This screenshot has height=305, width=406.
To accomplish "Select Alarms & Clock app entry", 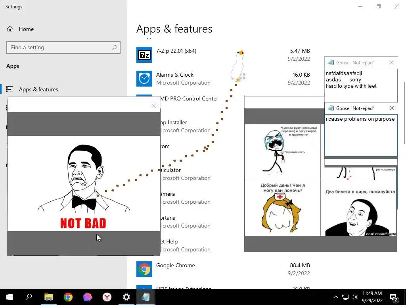I will pyautogui.click(x=175, y=75).
